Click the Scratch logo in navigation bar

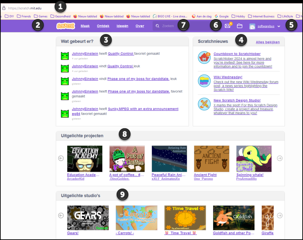click(x=65, y=26)
